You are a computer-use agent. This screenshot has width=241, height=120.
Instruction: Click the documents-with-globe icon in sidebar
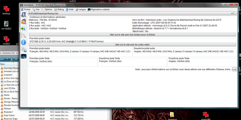pyautogui.click(x=24, y=49)
